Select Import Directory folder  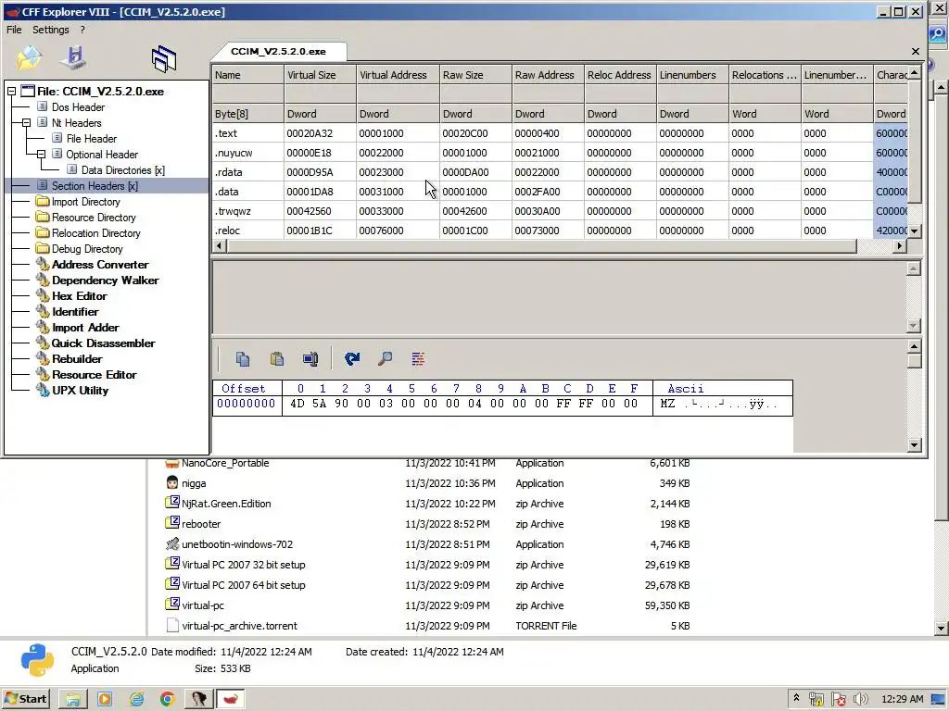click(x=85, y=202)
